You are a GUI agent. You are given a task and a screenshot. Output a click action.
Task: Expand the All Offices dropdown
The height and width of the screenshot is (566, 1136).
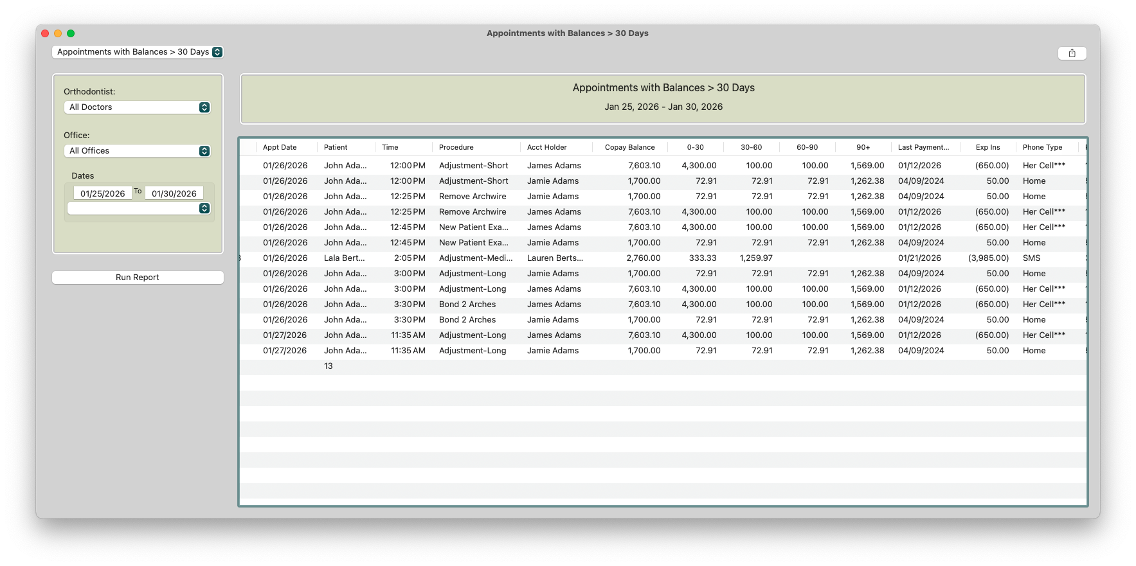coord(138,151)
